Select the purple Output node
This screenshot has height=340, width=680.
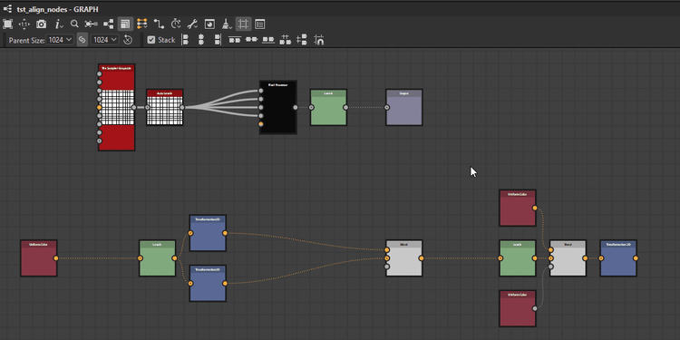pos(404,107)
